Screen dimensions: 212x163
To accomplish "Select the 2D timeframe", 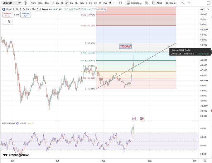I will 91,3.
